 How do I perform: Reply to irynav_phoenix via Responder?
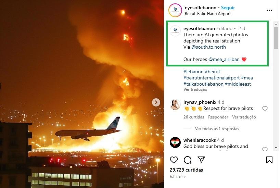(x=218, y=117)
